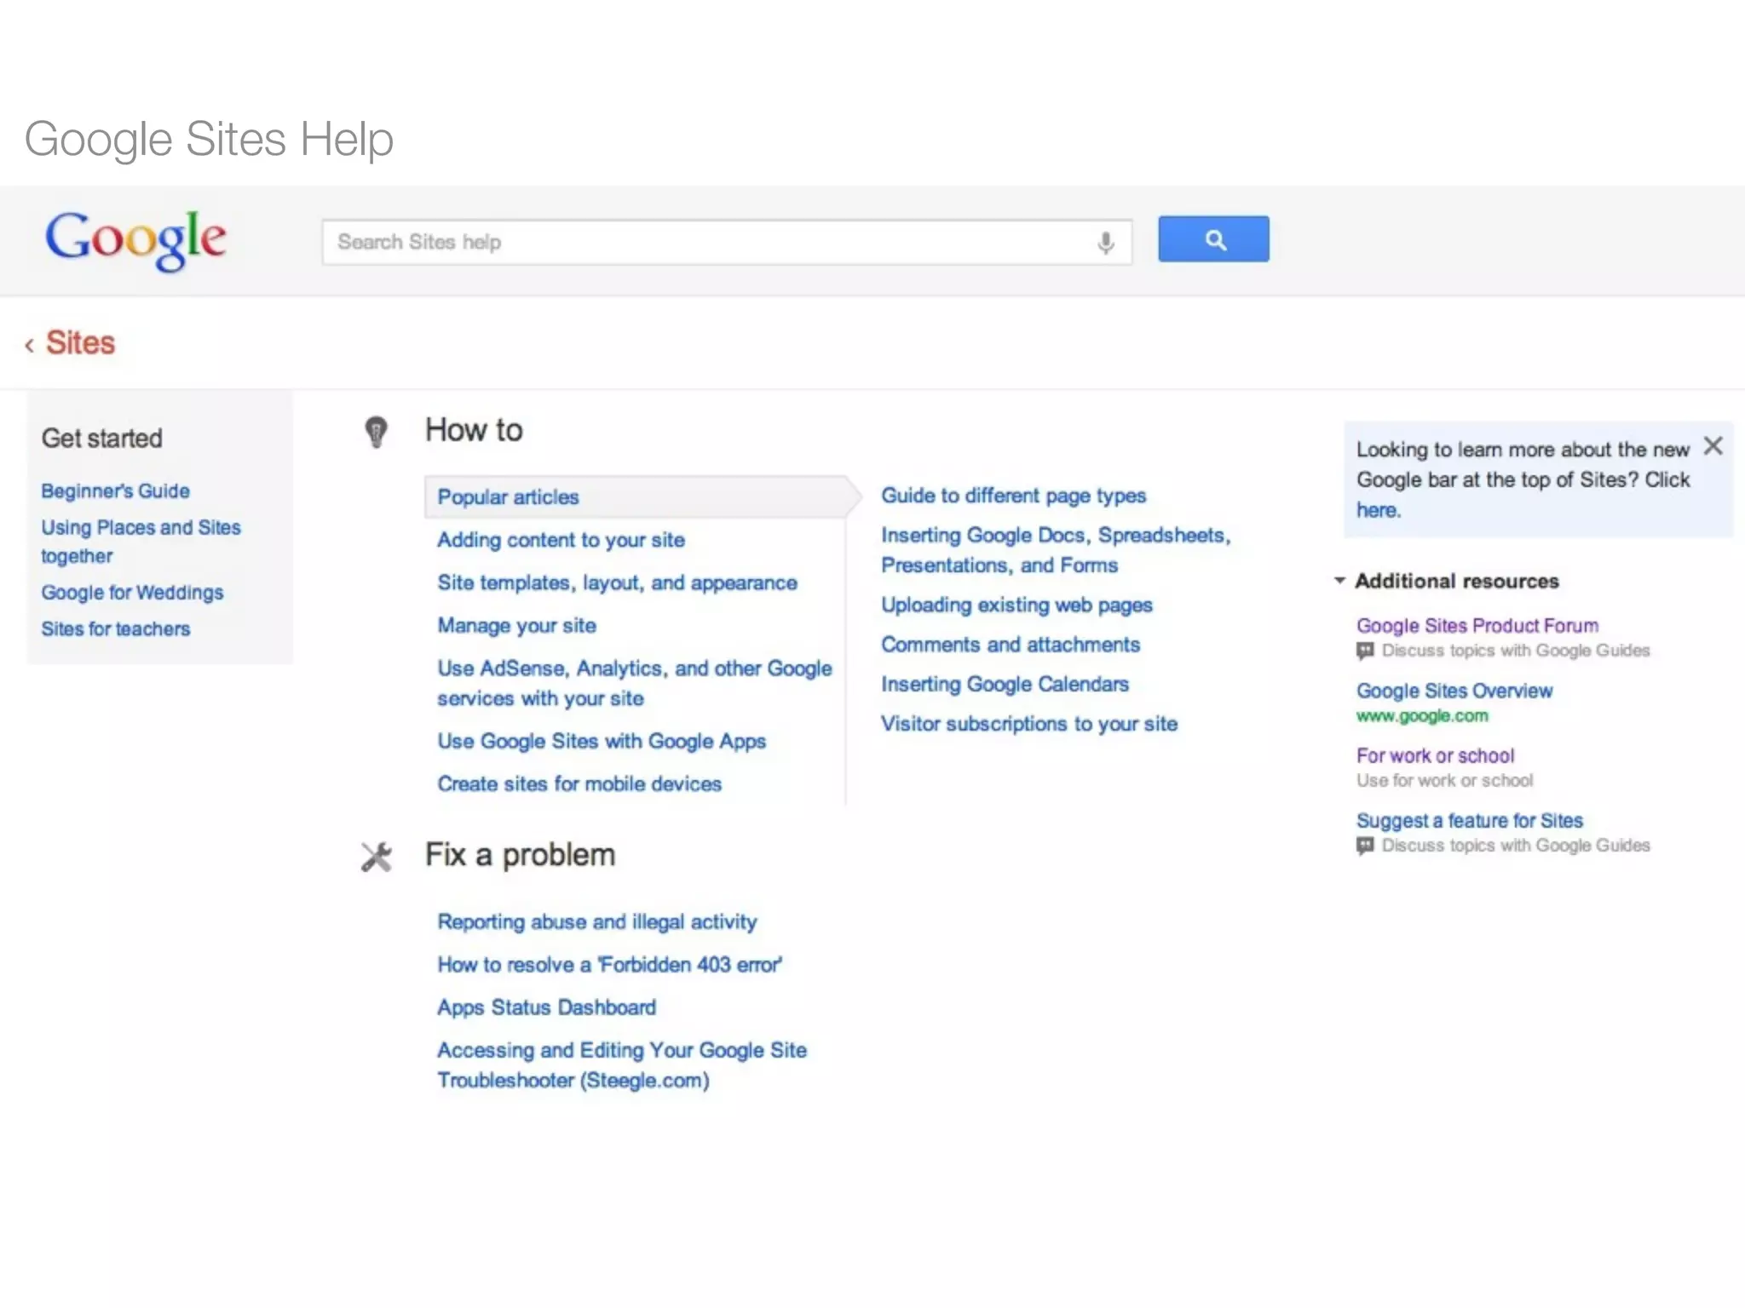Click 'Use for work or school' text
The width and height of the screenshot is (1745, 1308).
1444,781
